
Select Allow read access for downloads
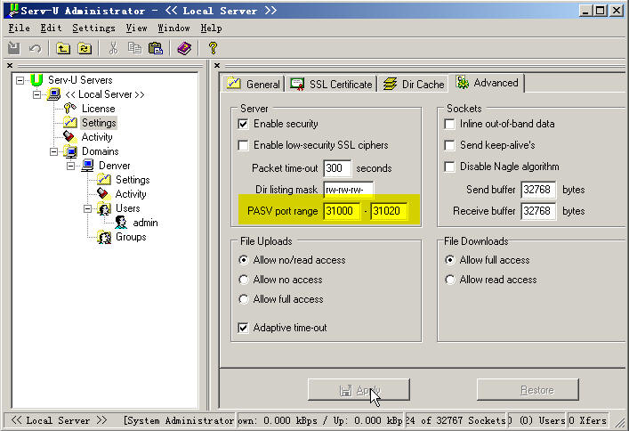tap(451, 280)
